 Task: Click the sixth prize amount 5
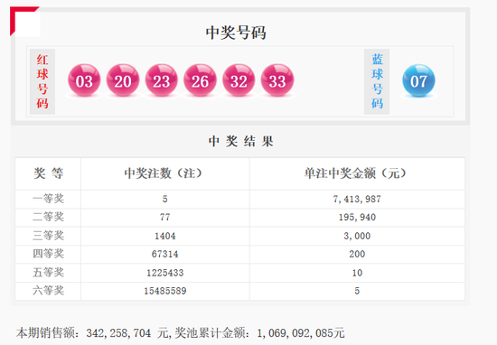pyautogui.click(x=357, y=291)
